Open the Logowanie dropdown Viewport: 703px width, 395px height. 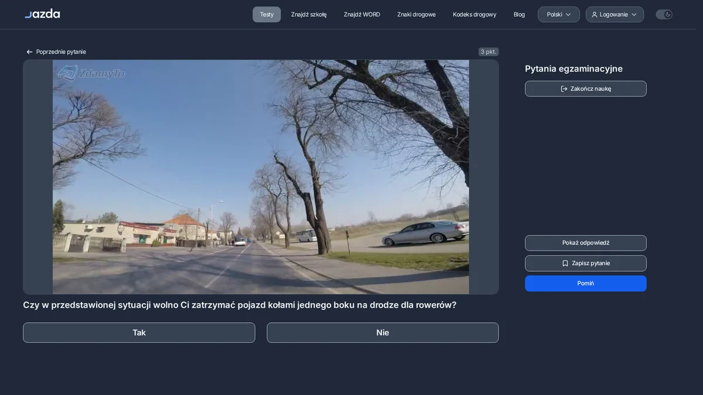615,15
